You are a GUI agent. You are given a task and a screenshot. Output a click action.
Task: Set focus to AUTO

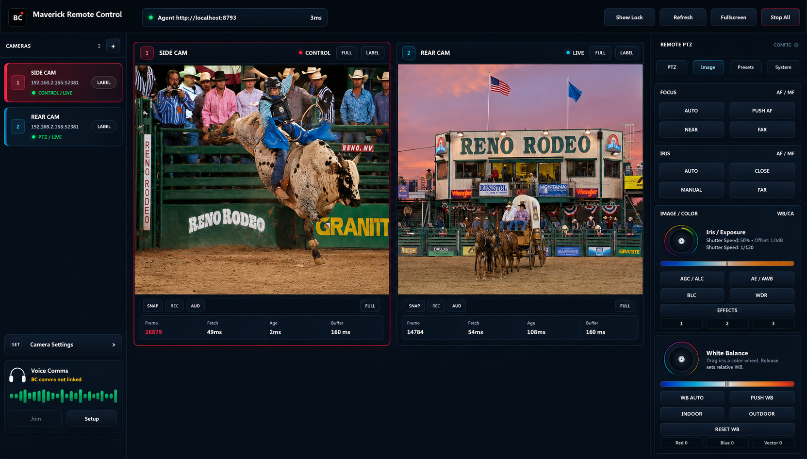pos(691,111)
